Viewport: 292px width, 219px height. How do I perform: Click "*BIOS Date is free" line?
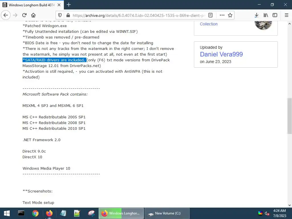[x=88, y=43]
